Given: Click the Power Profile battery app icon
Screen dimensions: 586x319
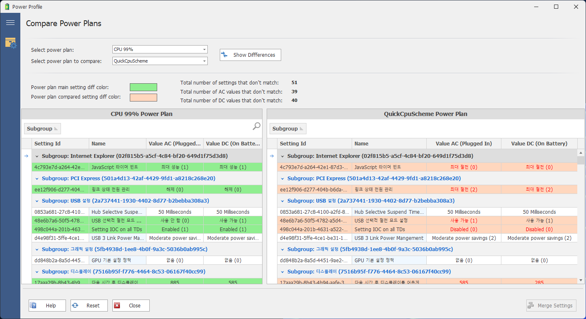Looking at the screenshot, I should click(x=7, y=7).
